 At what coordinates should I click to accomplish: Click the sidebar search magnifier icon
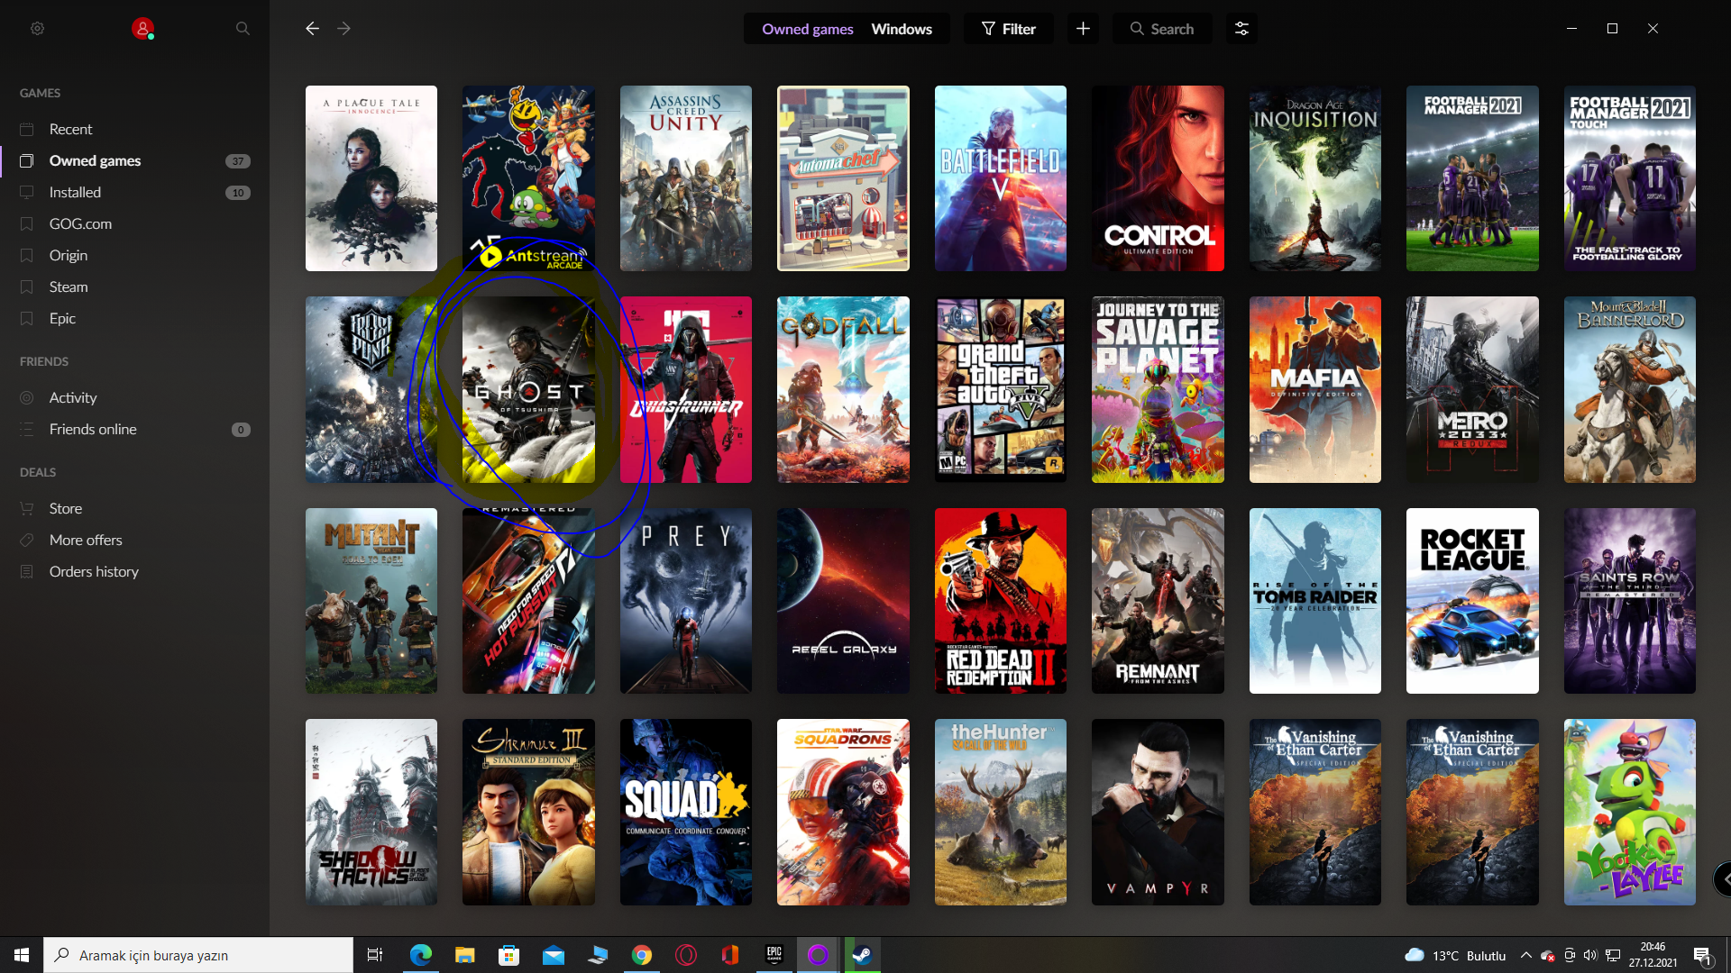[x=243, y=29]
